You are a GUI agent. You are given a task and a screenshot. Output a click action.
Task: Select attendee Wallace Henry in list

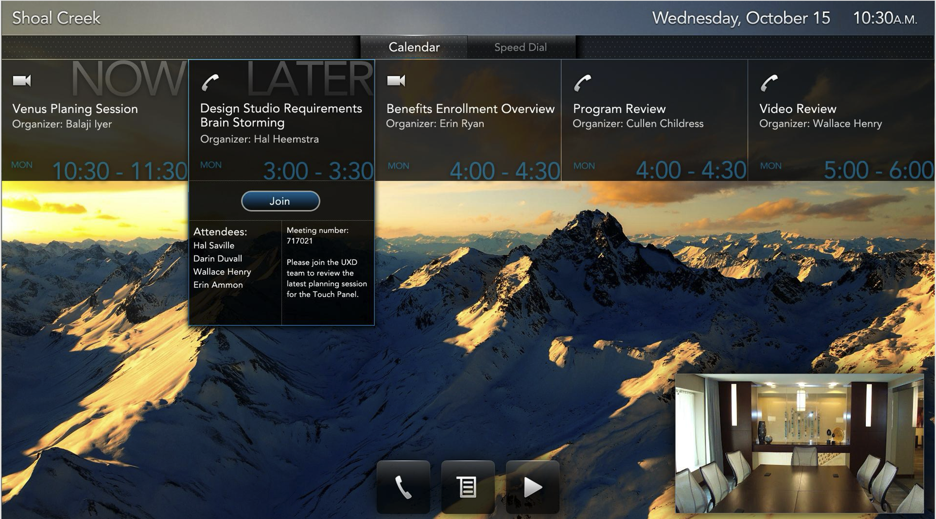pyautogui.click(x=222, y=272)
